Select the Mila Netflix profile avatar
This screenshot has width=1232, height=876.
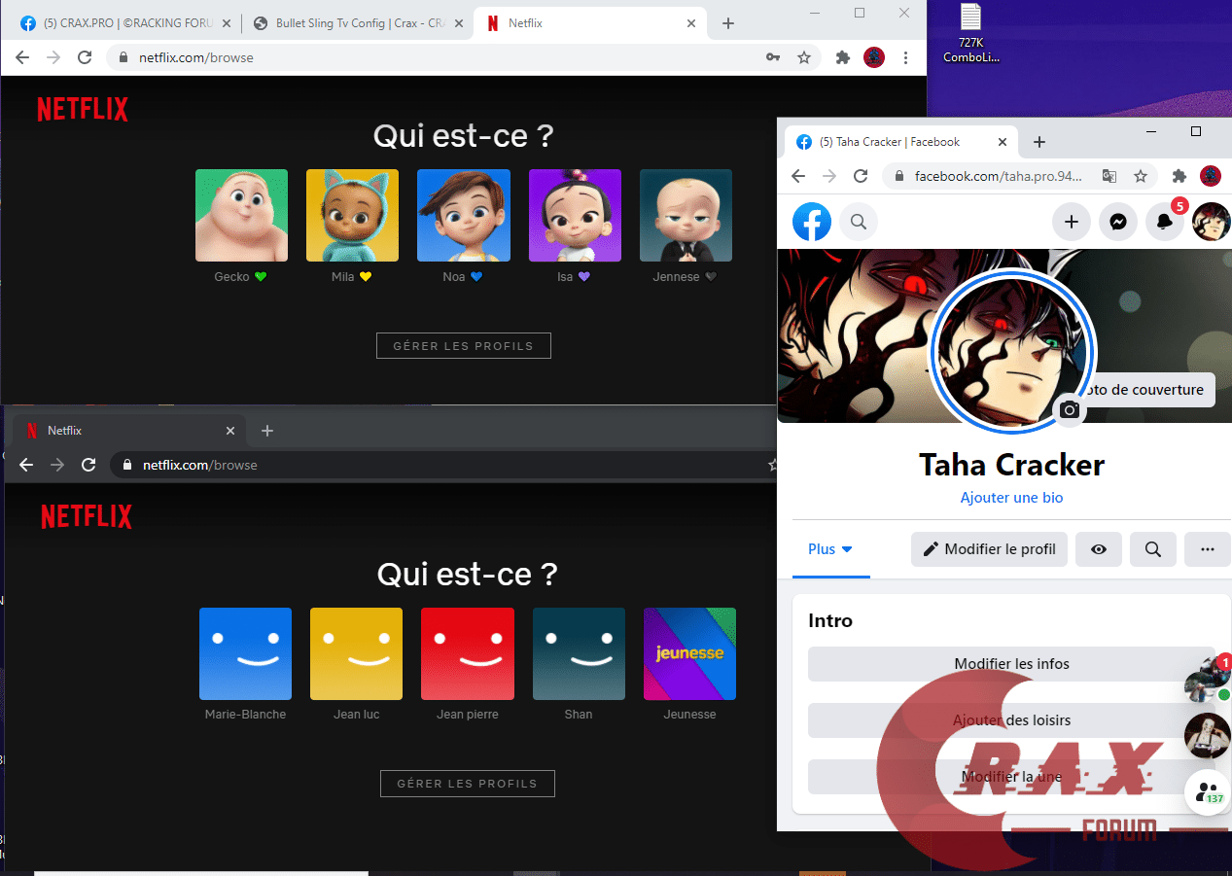352,215
